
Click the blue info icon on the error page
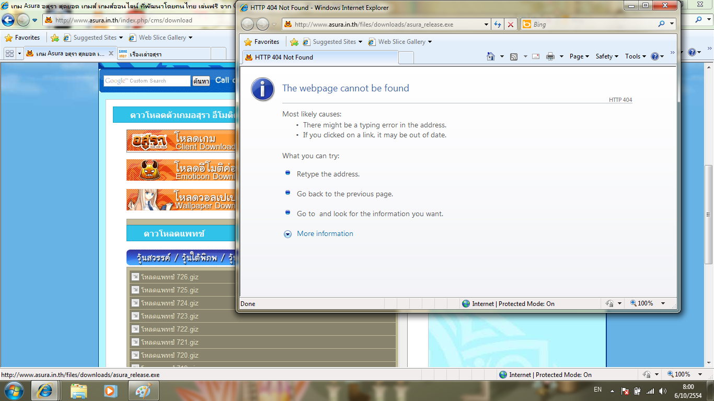pos(262,89)
